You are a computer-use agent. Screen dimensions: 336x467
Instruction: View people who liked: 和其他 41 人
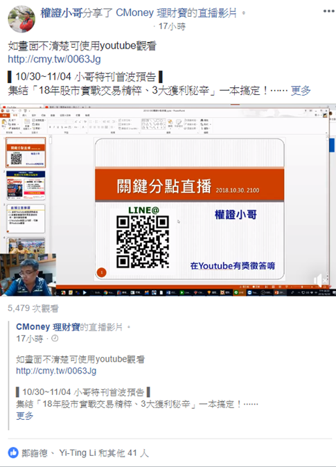click(x=123, y=453)
